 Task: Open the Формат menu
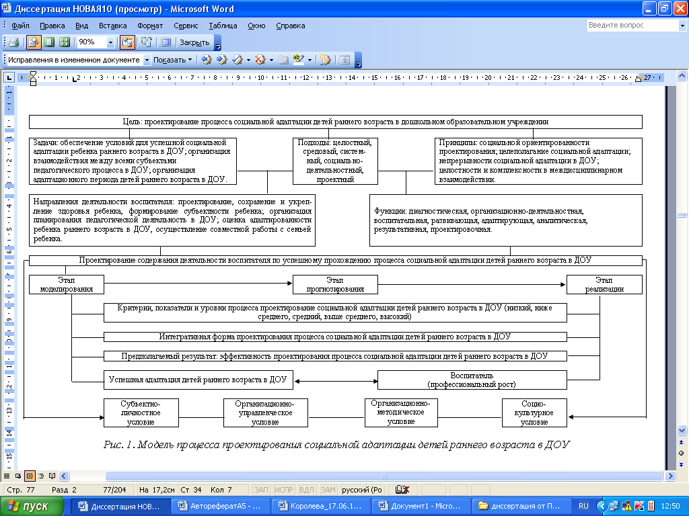point(150,26)
